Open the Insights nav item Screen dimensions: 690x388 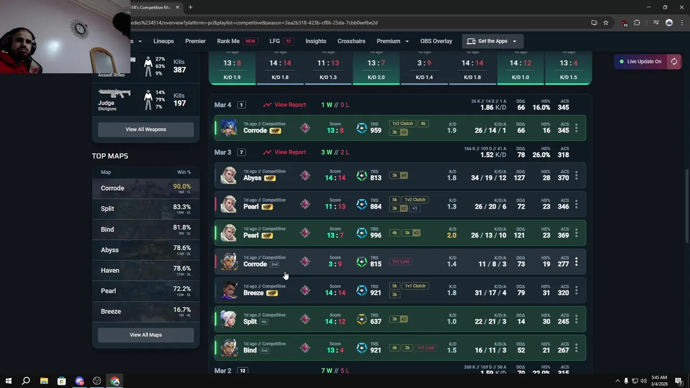point(316,41)
